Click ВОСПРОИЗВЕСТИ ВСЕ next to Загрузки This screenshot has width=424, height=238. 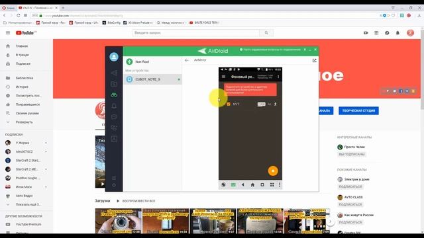(x=136, y=201)
